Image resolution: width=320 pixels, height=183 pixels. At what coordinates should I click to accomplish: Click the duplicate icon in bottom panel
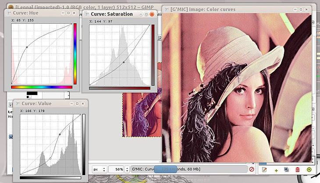[286, 169]
